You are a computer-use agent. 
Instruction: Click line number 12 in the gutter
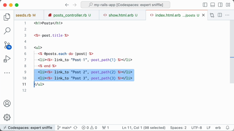coord(24,90)
